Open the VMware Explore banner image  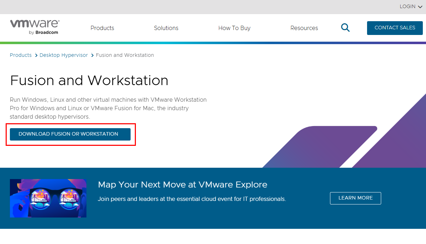click(x=48, y=198)
